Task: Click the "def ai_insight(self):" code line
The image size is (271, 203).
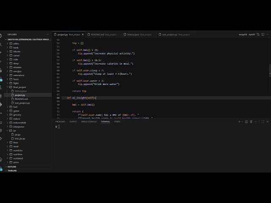Action: point(81,98)
